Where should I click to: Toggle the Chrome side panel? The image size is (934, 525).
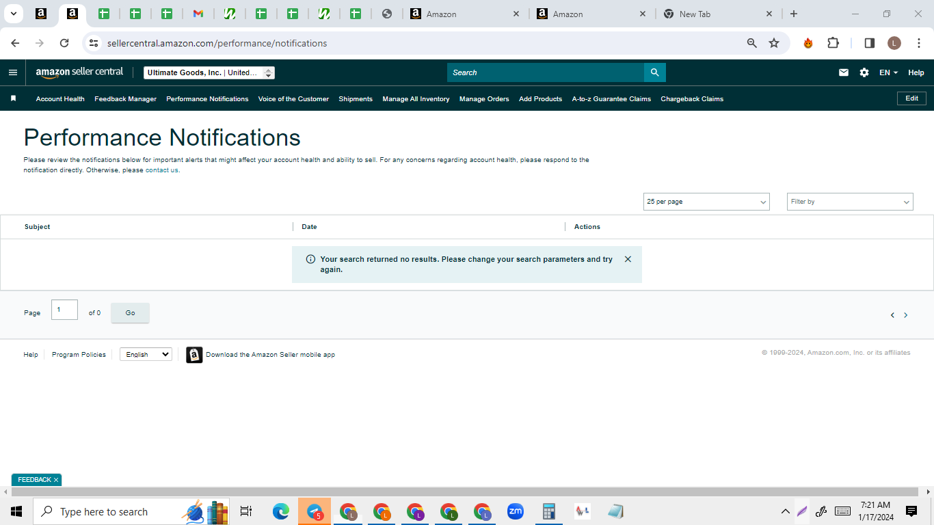pos(870,43)
